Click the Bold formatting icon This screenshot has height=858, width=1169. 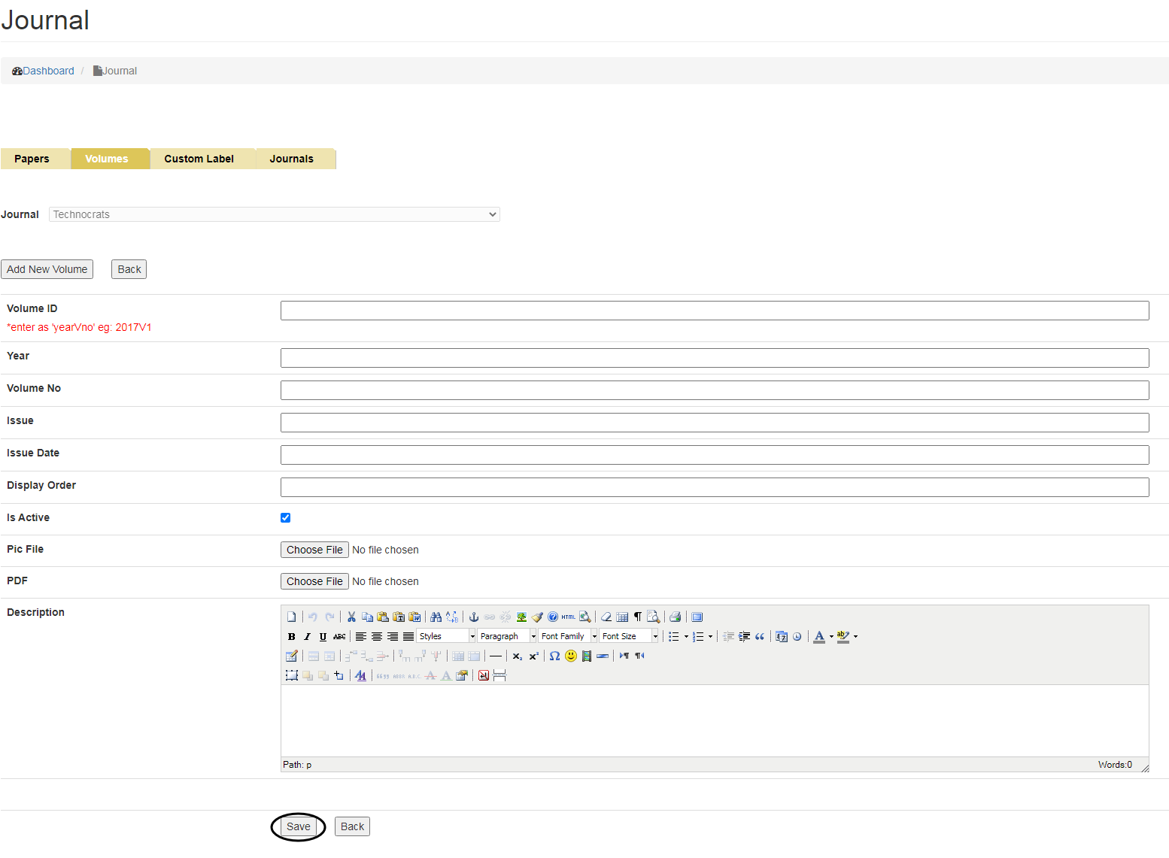tap(292, 637)
